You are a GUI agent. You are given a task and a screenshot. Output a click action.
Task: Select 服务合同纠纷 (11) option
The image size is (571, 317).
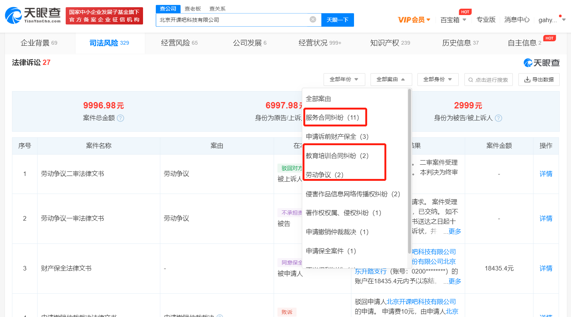tap(333, 117)
